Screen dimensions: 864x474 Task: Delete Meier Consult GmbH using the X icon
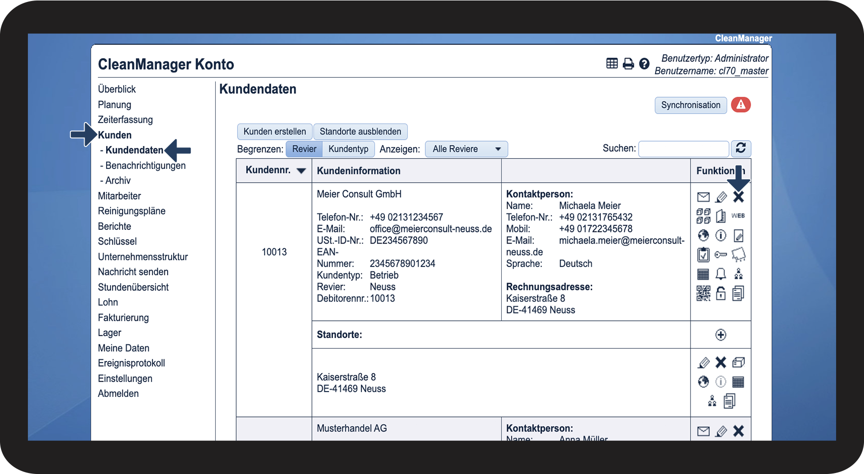click(738, 197)
